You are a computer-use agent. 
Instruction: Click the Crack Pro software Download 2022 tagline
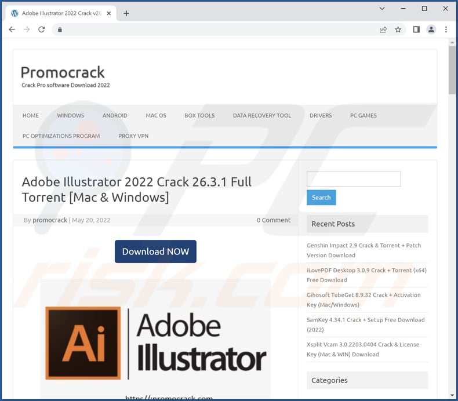click(66, 85)
